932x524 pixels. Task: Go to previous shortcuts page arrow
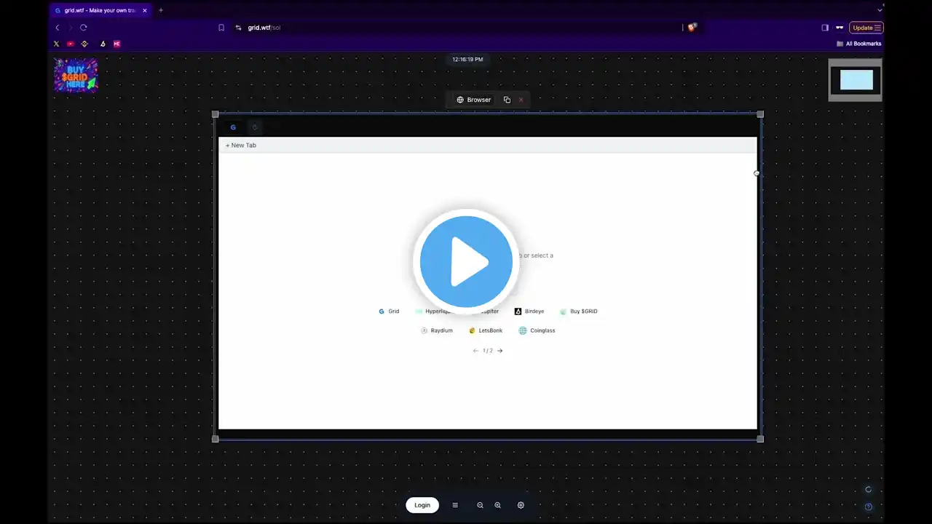click(x=475, y=351)
